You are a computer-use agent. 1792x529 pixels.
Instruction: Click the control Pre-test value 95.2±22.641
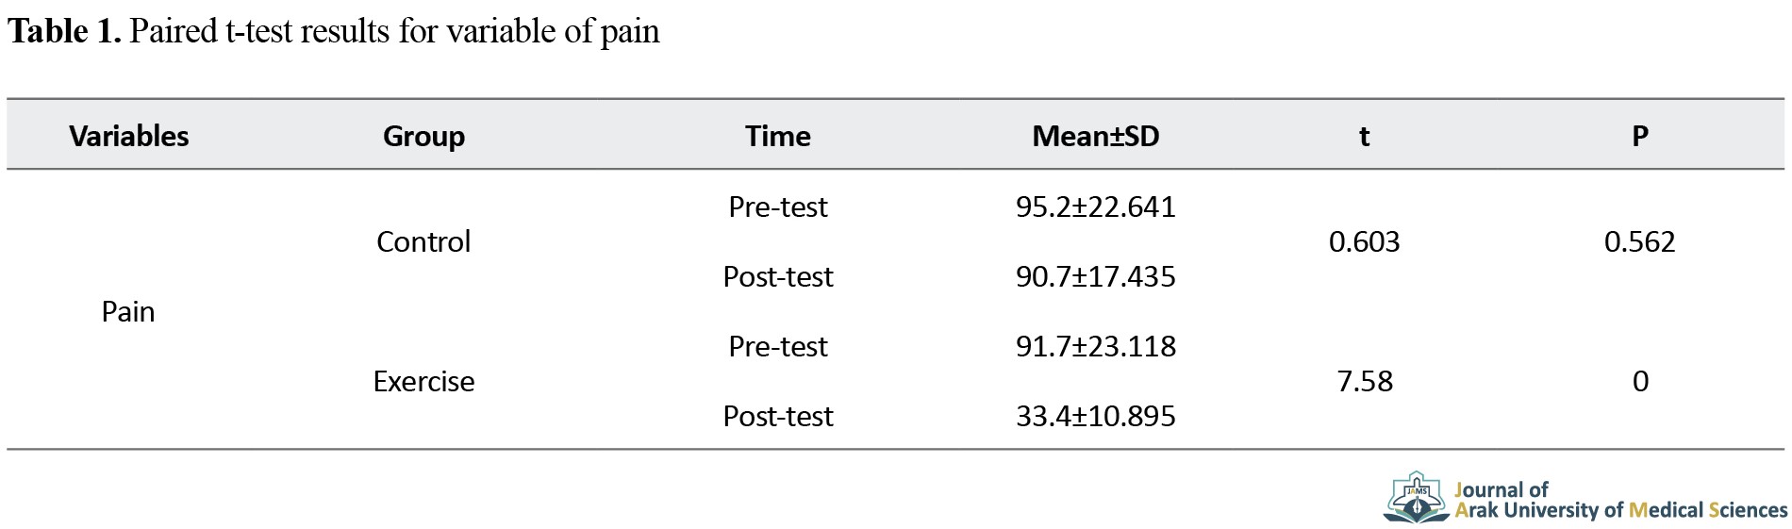(x=1095, y=207)
